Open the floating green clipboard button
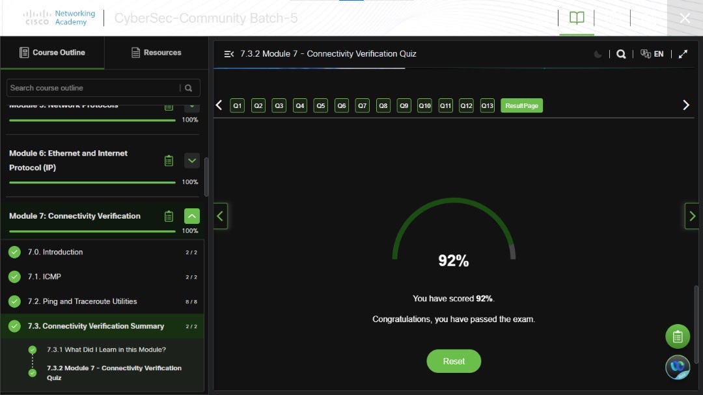The image size is (703, 395). [678, 336]
